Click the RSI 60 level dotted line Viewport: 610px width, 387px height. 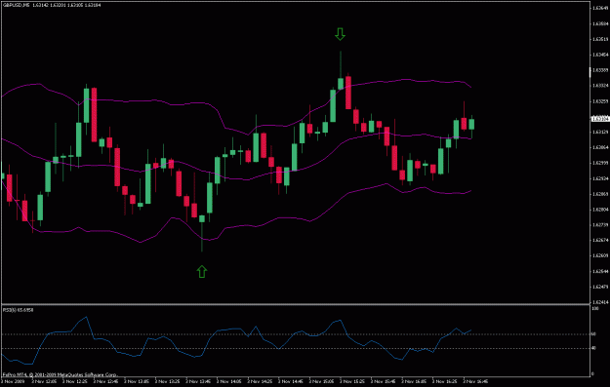point(296,334)
